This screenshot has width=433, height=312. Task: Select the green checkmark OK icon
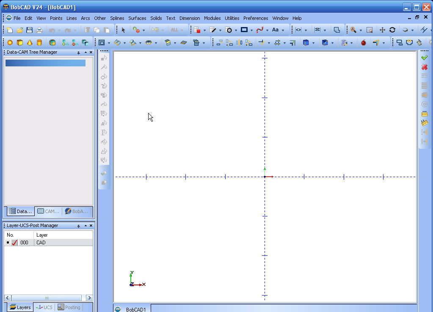pos(425,57)
